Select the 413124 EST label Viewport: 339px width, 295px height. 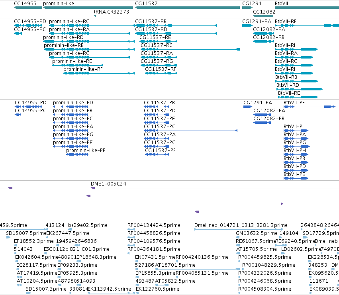(x=55, y=225)
